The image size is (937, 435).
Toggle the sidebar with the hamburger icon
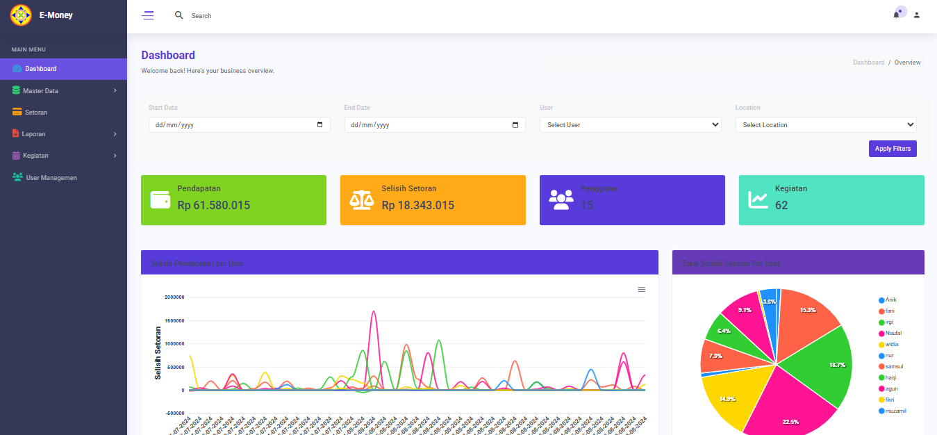pyautogui.click(x=147, y=15)
